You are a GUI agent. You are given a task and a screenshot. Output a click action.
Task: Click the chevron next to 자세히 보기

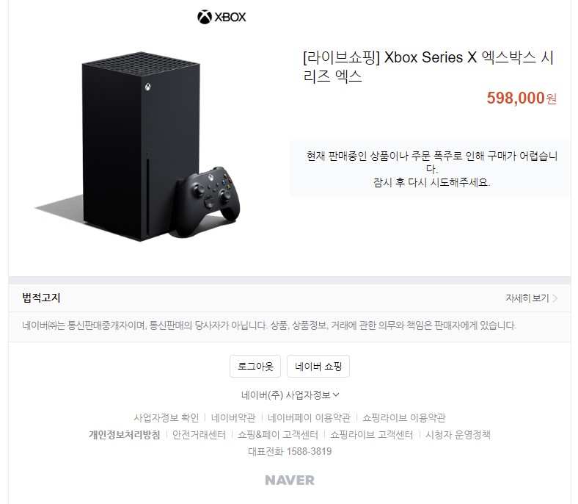pos(555,298)
